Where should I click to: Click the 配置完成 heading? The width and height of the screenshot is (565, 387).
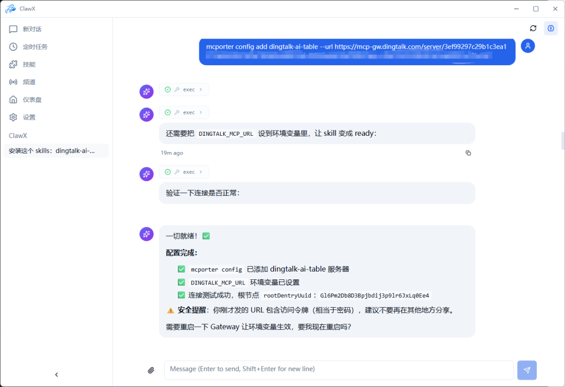pyautogui.click(x=182, y=253)
